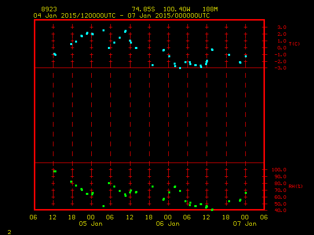Select the longitude value 100.40W
Image resolution: width=314 pixels, height=235 pixels.
tap(177, 9)
